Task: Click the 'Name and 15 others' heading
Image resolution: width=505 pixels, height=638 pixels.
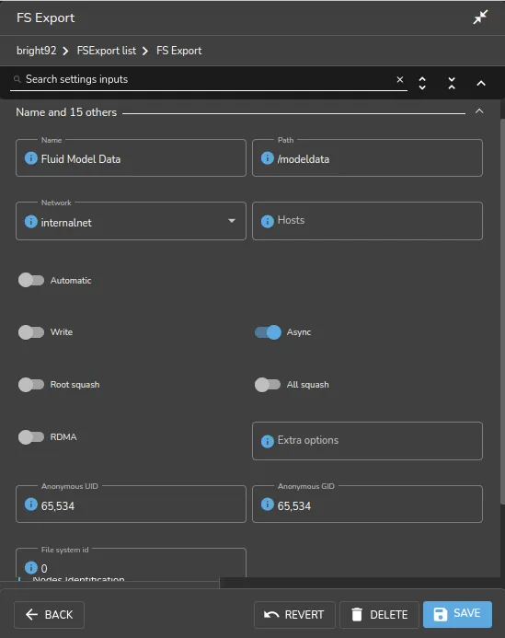Action: point(66,112)
